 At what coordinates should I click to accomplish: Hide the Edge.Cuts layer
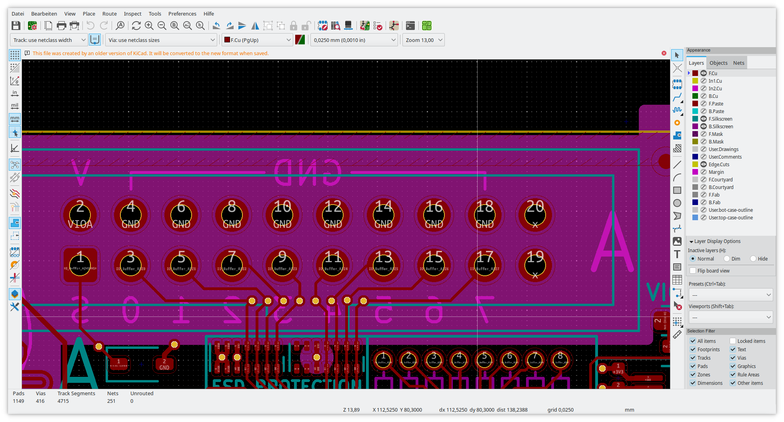click(x=704, y=165)
